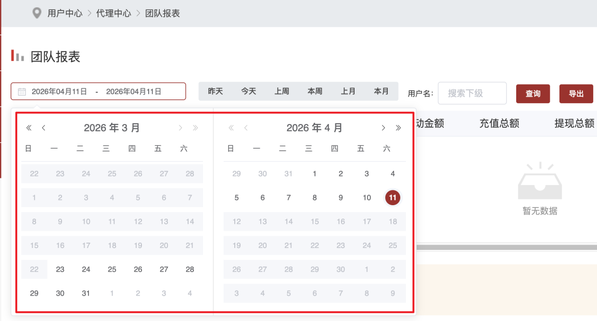Click the 搜索下级 username search field
Viewport: 597px width, 321px height.
471,93
